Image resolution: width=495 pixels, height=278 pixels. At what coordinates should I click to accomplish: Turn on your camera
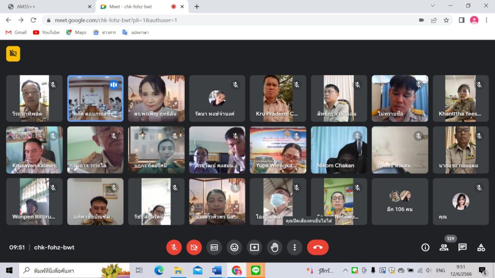click(x=194, y=247)
